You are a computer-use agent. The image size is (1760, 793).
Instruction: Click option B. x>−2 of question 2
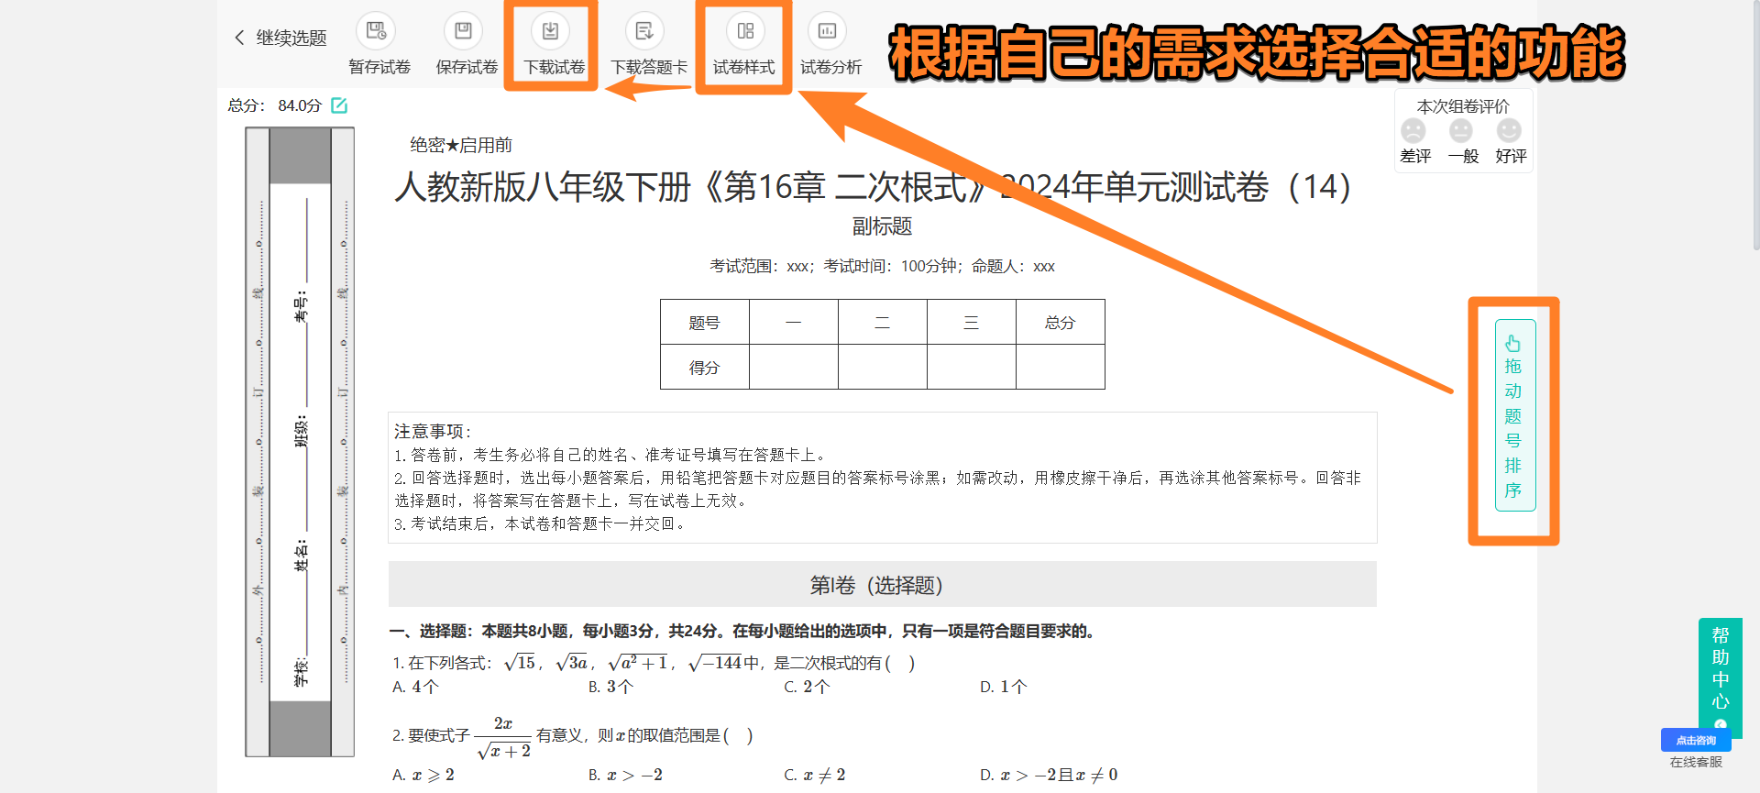click(625, 776)
